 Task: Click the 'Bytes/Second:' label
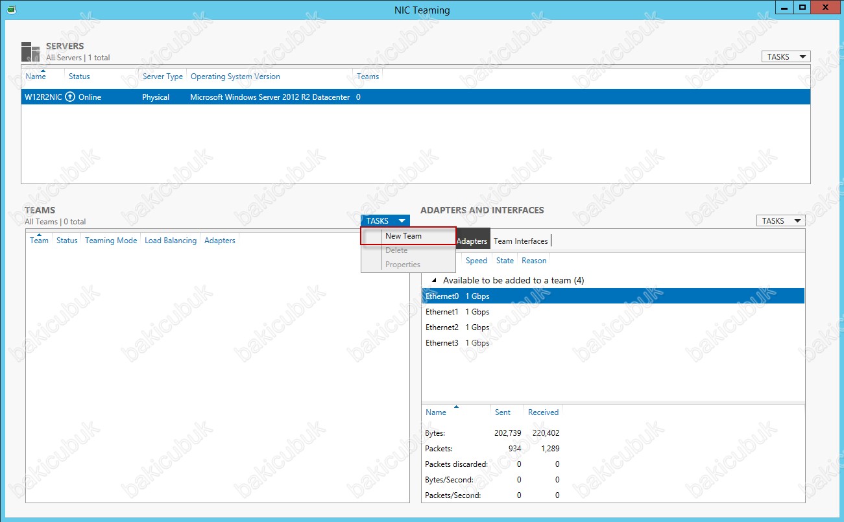[449, 480]
